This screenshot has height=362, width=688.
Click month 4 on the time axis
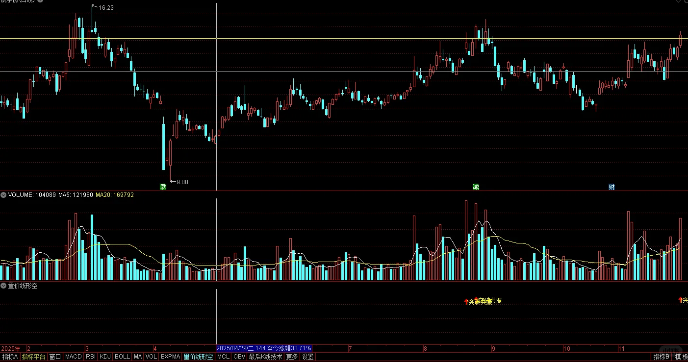[x=155, y=349]
